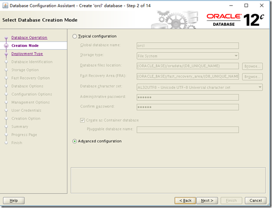Minimize the Database Configuration Assistant window
Image resolution: width=272 pixels, height=208 pixels.
point(231,6)
